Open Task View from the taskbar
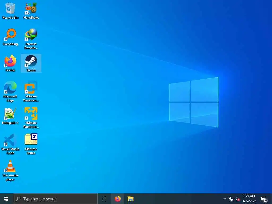The width and height of the screenshot is (272, 204). coord(104,199)
